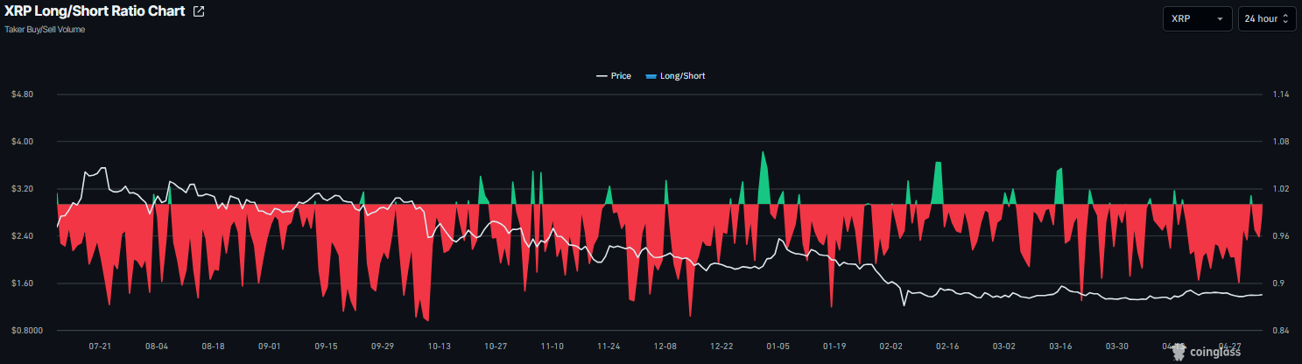This screenshot has height=364, width=1302.
Task: Open chart via external link icon beside title
Action: coord(199,12)
